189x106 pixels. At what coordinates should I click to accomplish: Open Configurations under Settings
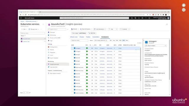[x=54, y=47]
